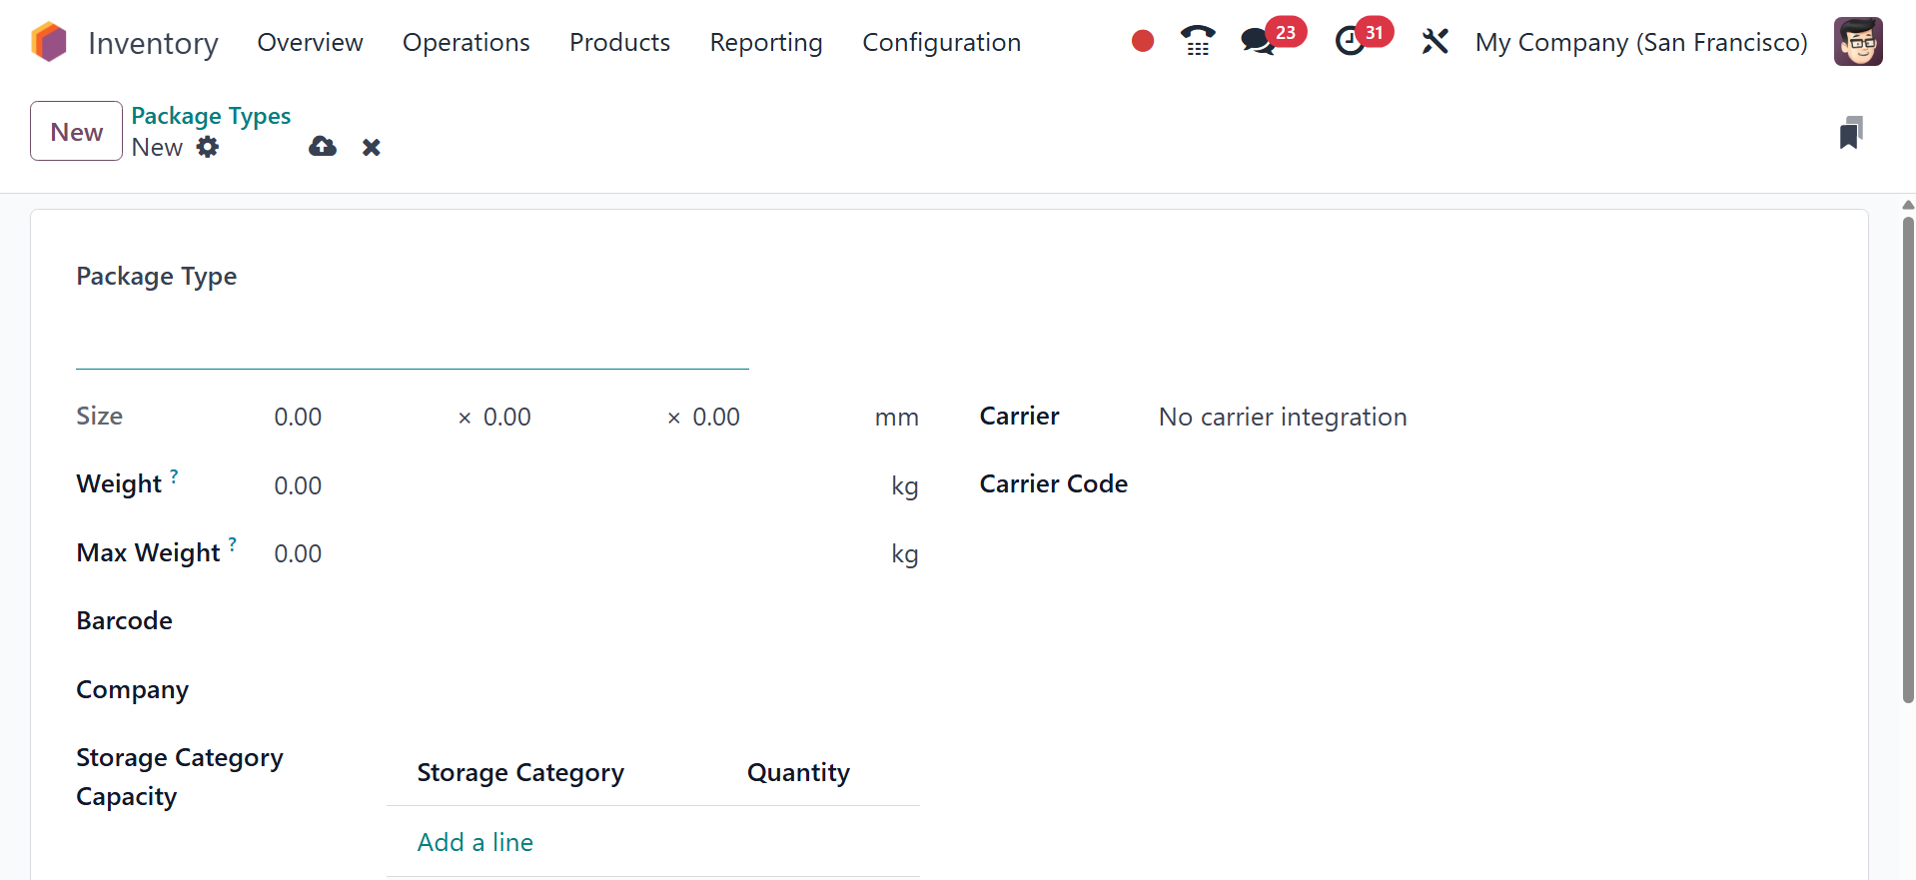Open the developer tools wrench icon
1916x880 pixels.
coord(1435,42)
